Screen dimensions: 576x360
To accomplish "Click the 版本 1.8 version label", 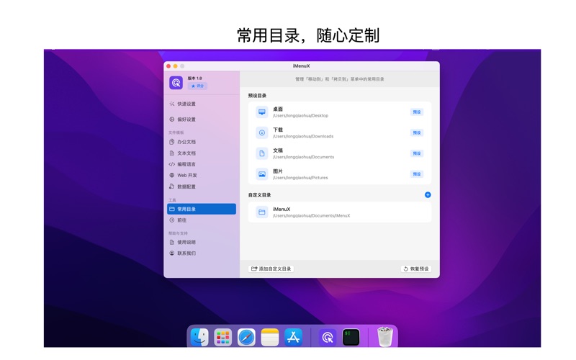I will click(x=194, y=78).
